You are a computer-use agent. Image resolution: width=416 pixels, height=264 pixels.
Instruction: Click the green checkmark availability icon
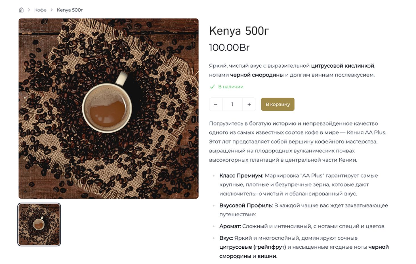[x=212, y=87]
